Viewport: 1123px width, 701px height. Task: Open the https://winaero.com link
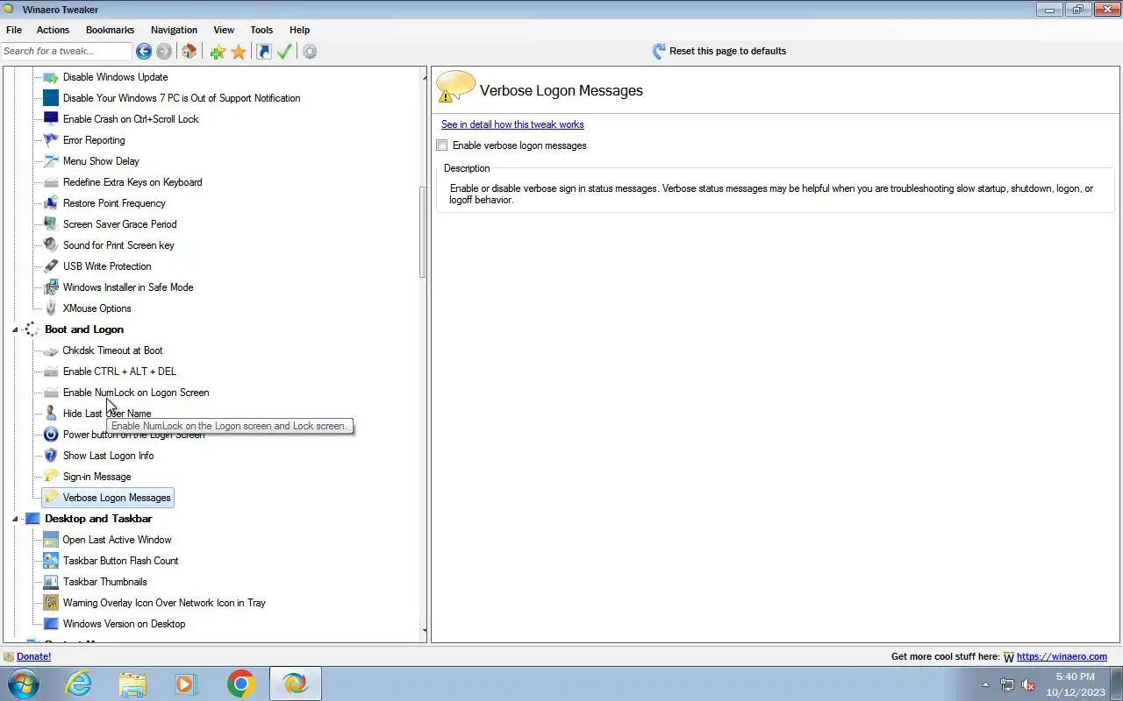1062,656
